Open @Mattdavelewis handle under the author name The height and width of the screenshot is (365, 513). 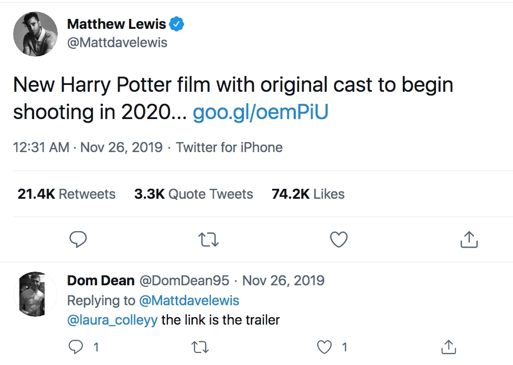[x=117, y=42]
